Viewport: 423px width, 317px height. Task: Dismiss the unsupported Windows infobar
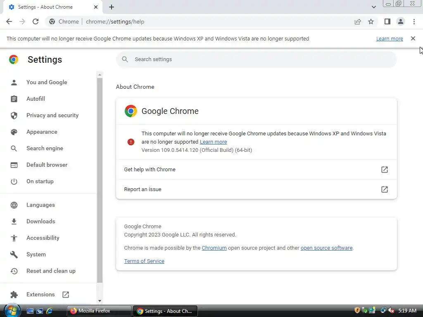coord(413,38)
